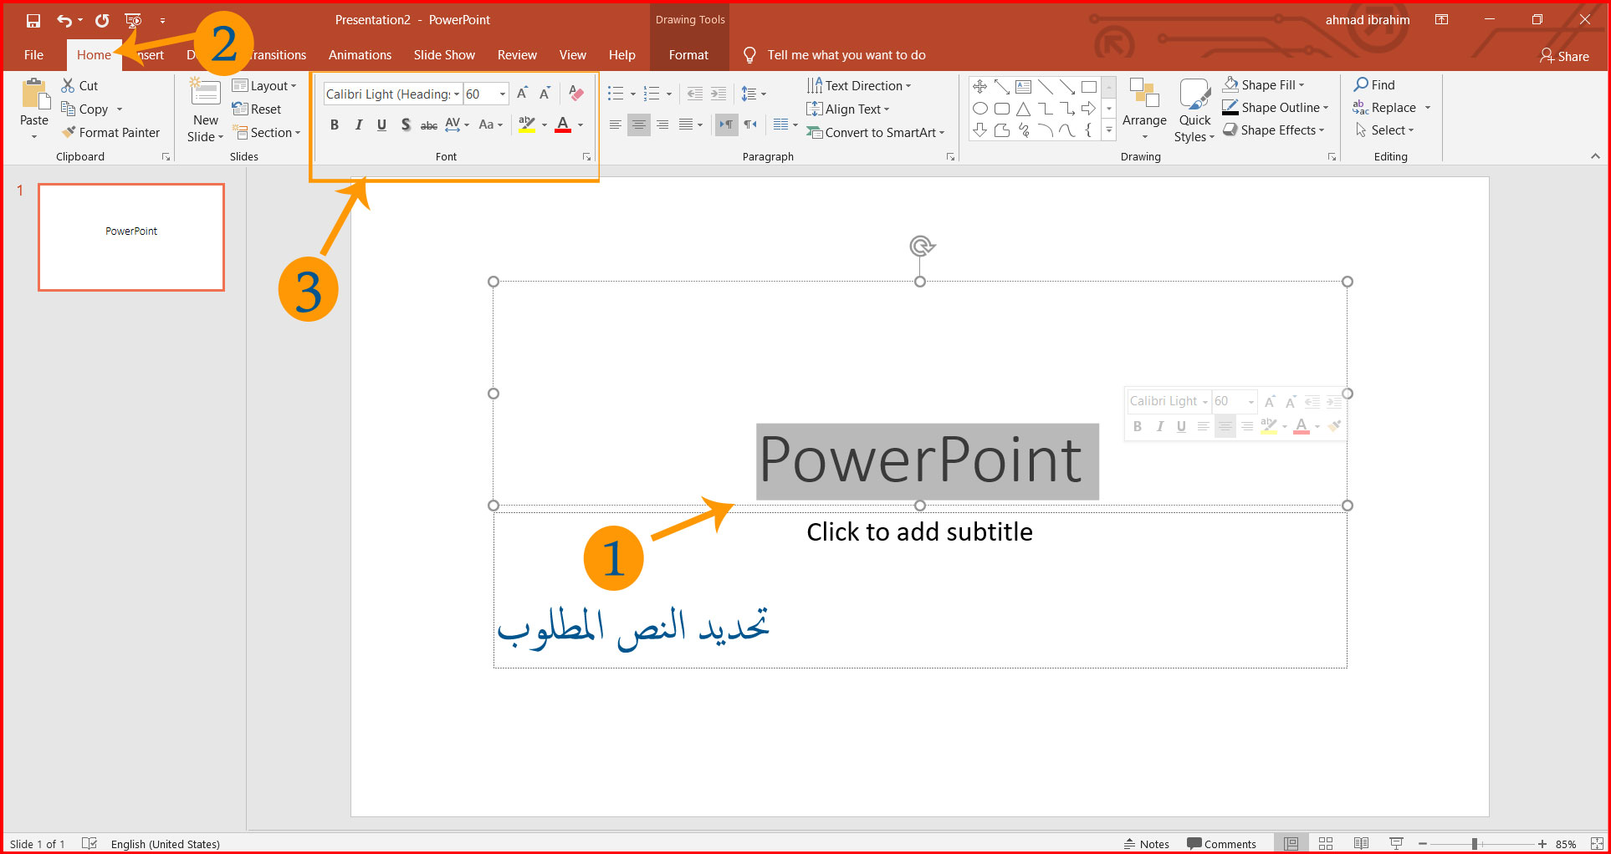The height and width of the screenshot is (854, 1611).
Task: Cut the selected text
Action: [x=80, y=85]
